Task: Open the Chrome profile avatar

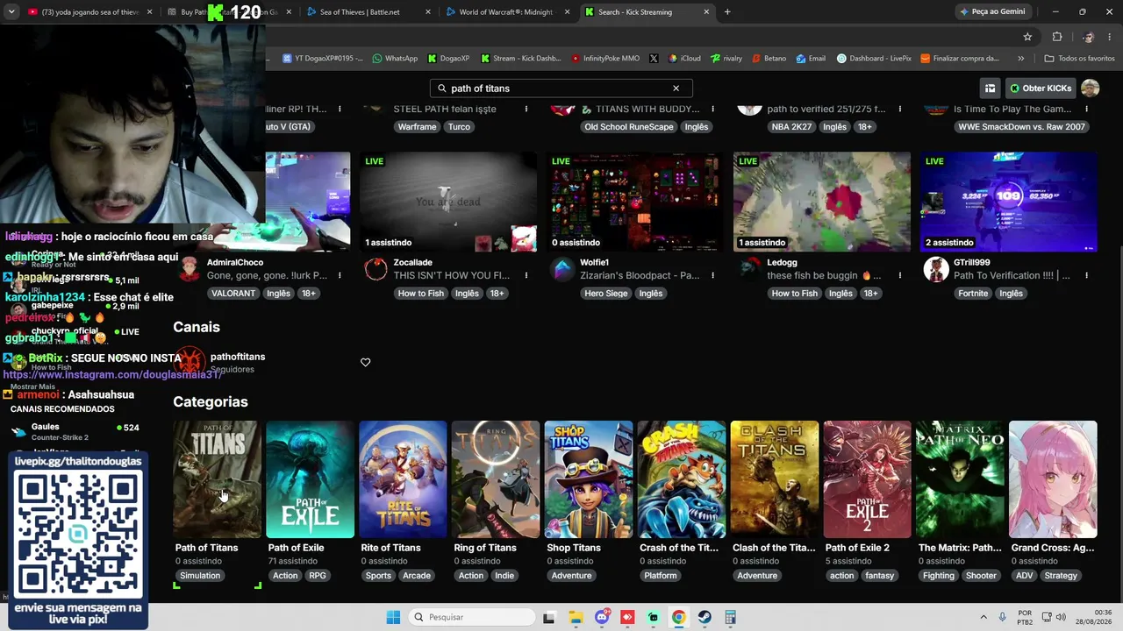Action: 1088,37
